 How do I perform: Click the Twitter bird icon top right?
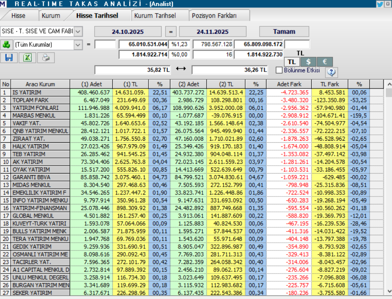(379, 4)
